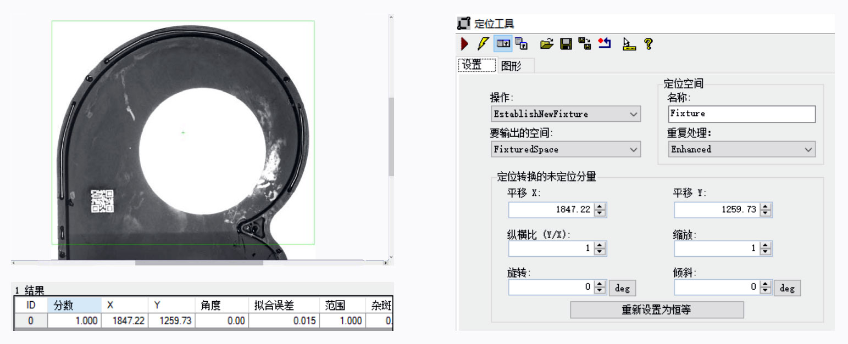Click the up arrow of the image's vertical scrollbar
This screenshot has height=344, width=848.
pos(391,18)
